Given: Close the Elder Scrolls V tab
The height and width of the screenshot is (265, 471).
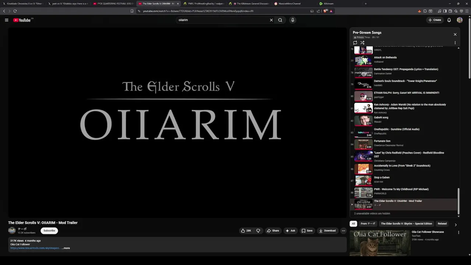Looking at the screenshot, I should coord(178,4).
